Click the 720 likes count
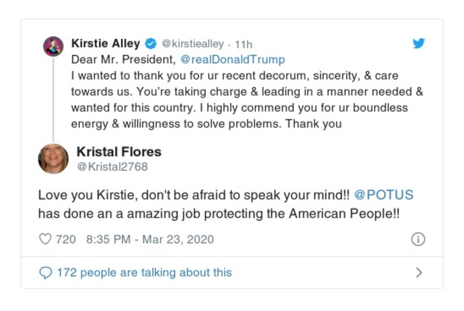 pyautogui.click(x=66, y=239)
